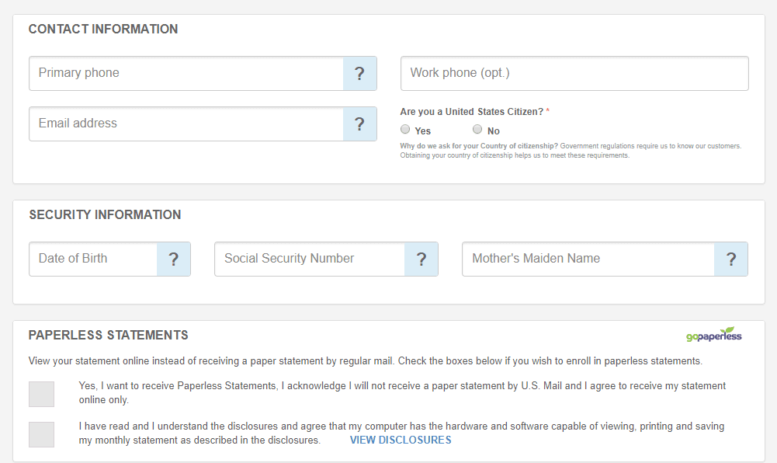Select Yes for United States Citizen
Viewport: 777px width, 463px height.
pyautogui.click(x=405, y=130)
